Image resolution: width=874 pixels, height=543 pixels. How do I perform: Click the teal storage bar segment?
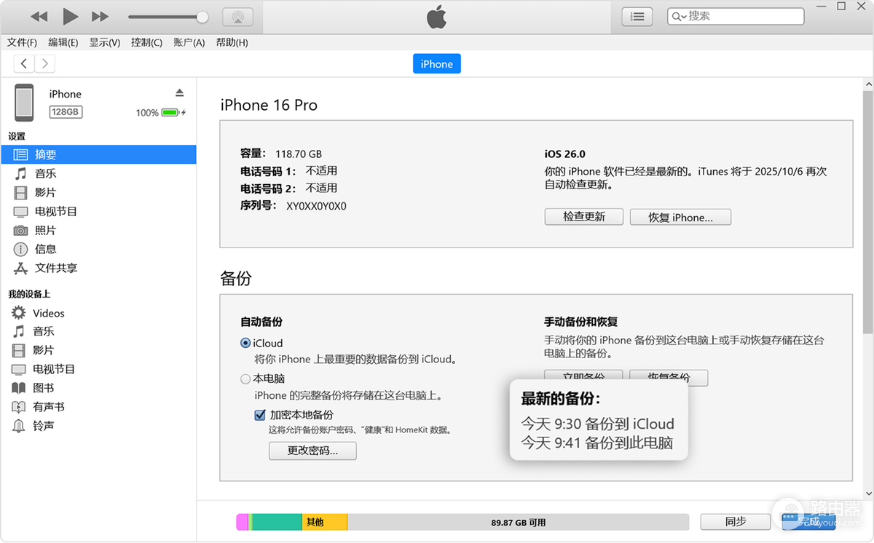click(x=277, y=522)
